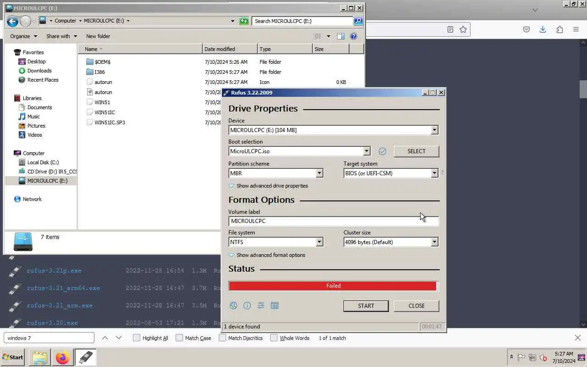
Task: Click the Rufus USB icon in taskbar
Action: [85, 357]
